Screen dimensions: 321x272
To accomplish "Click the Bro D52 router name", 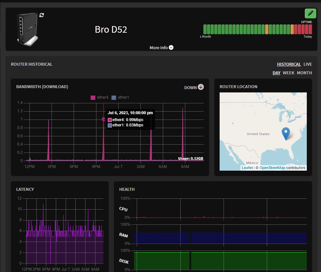I will point(111,29).
